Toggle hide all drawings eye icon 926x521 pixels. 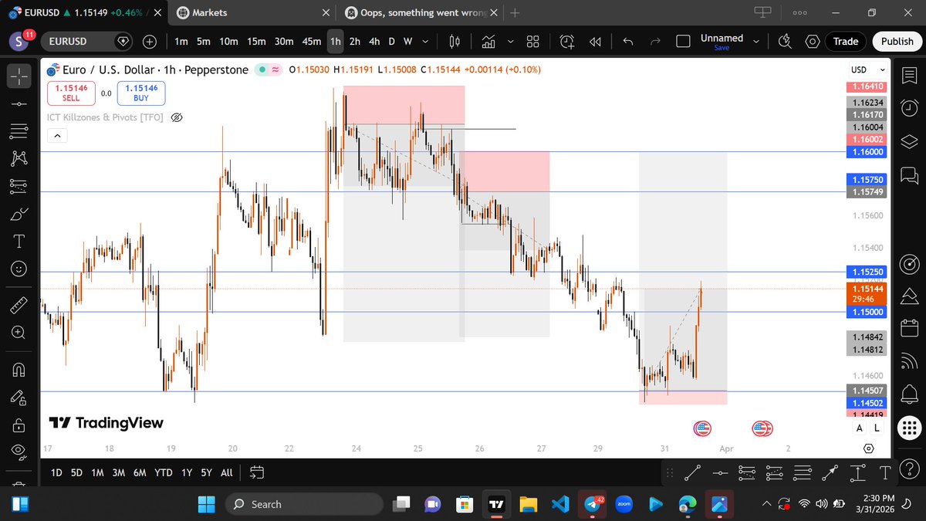click(x=19, y=452)
